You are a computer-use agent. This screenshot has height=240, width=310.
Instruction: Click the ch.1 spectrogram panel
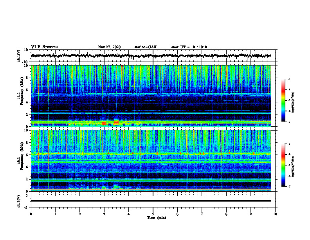tap(151, 96)
